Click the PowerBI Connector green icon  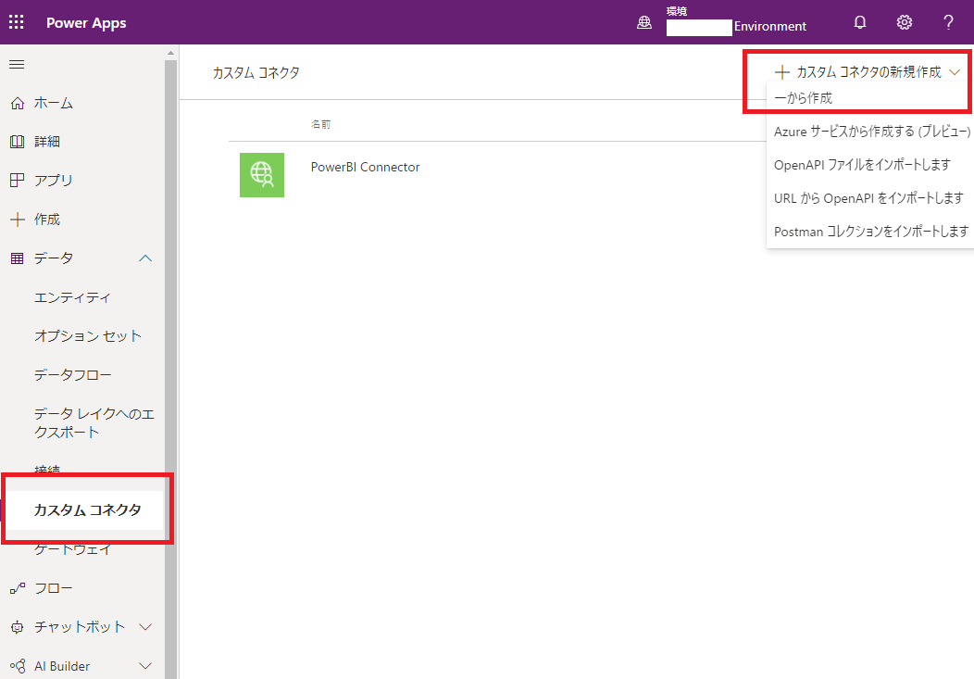[x=262, y=174]
